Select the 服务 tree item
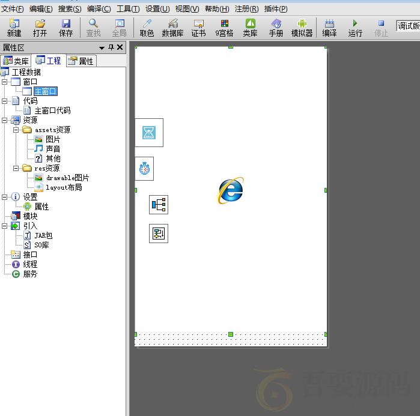The image size is (420, 416). 30,274
